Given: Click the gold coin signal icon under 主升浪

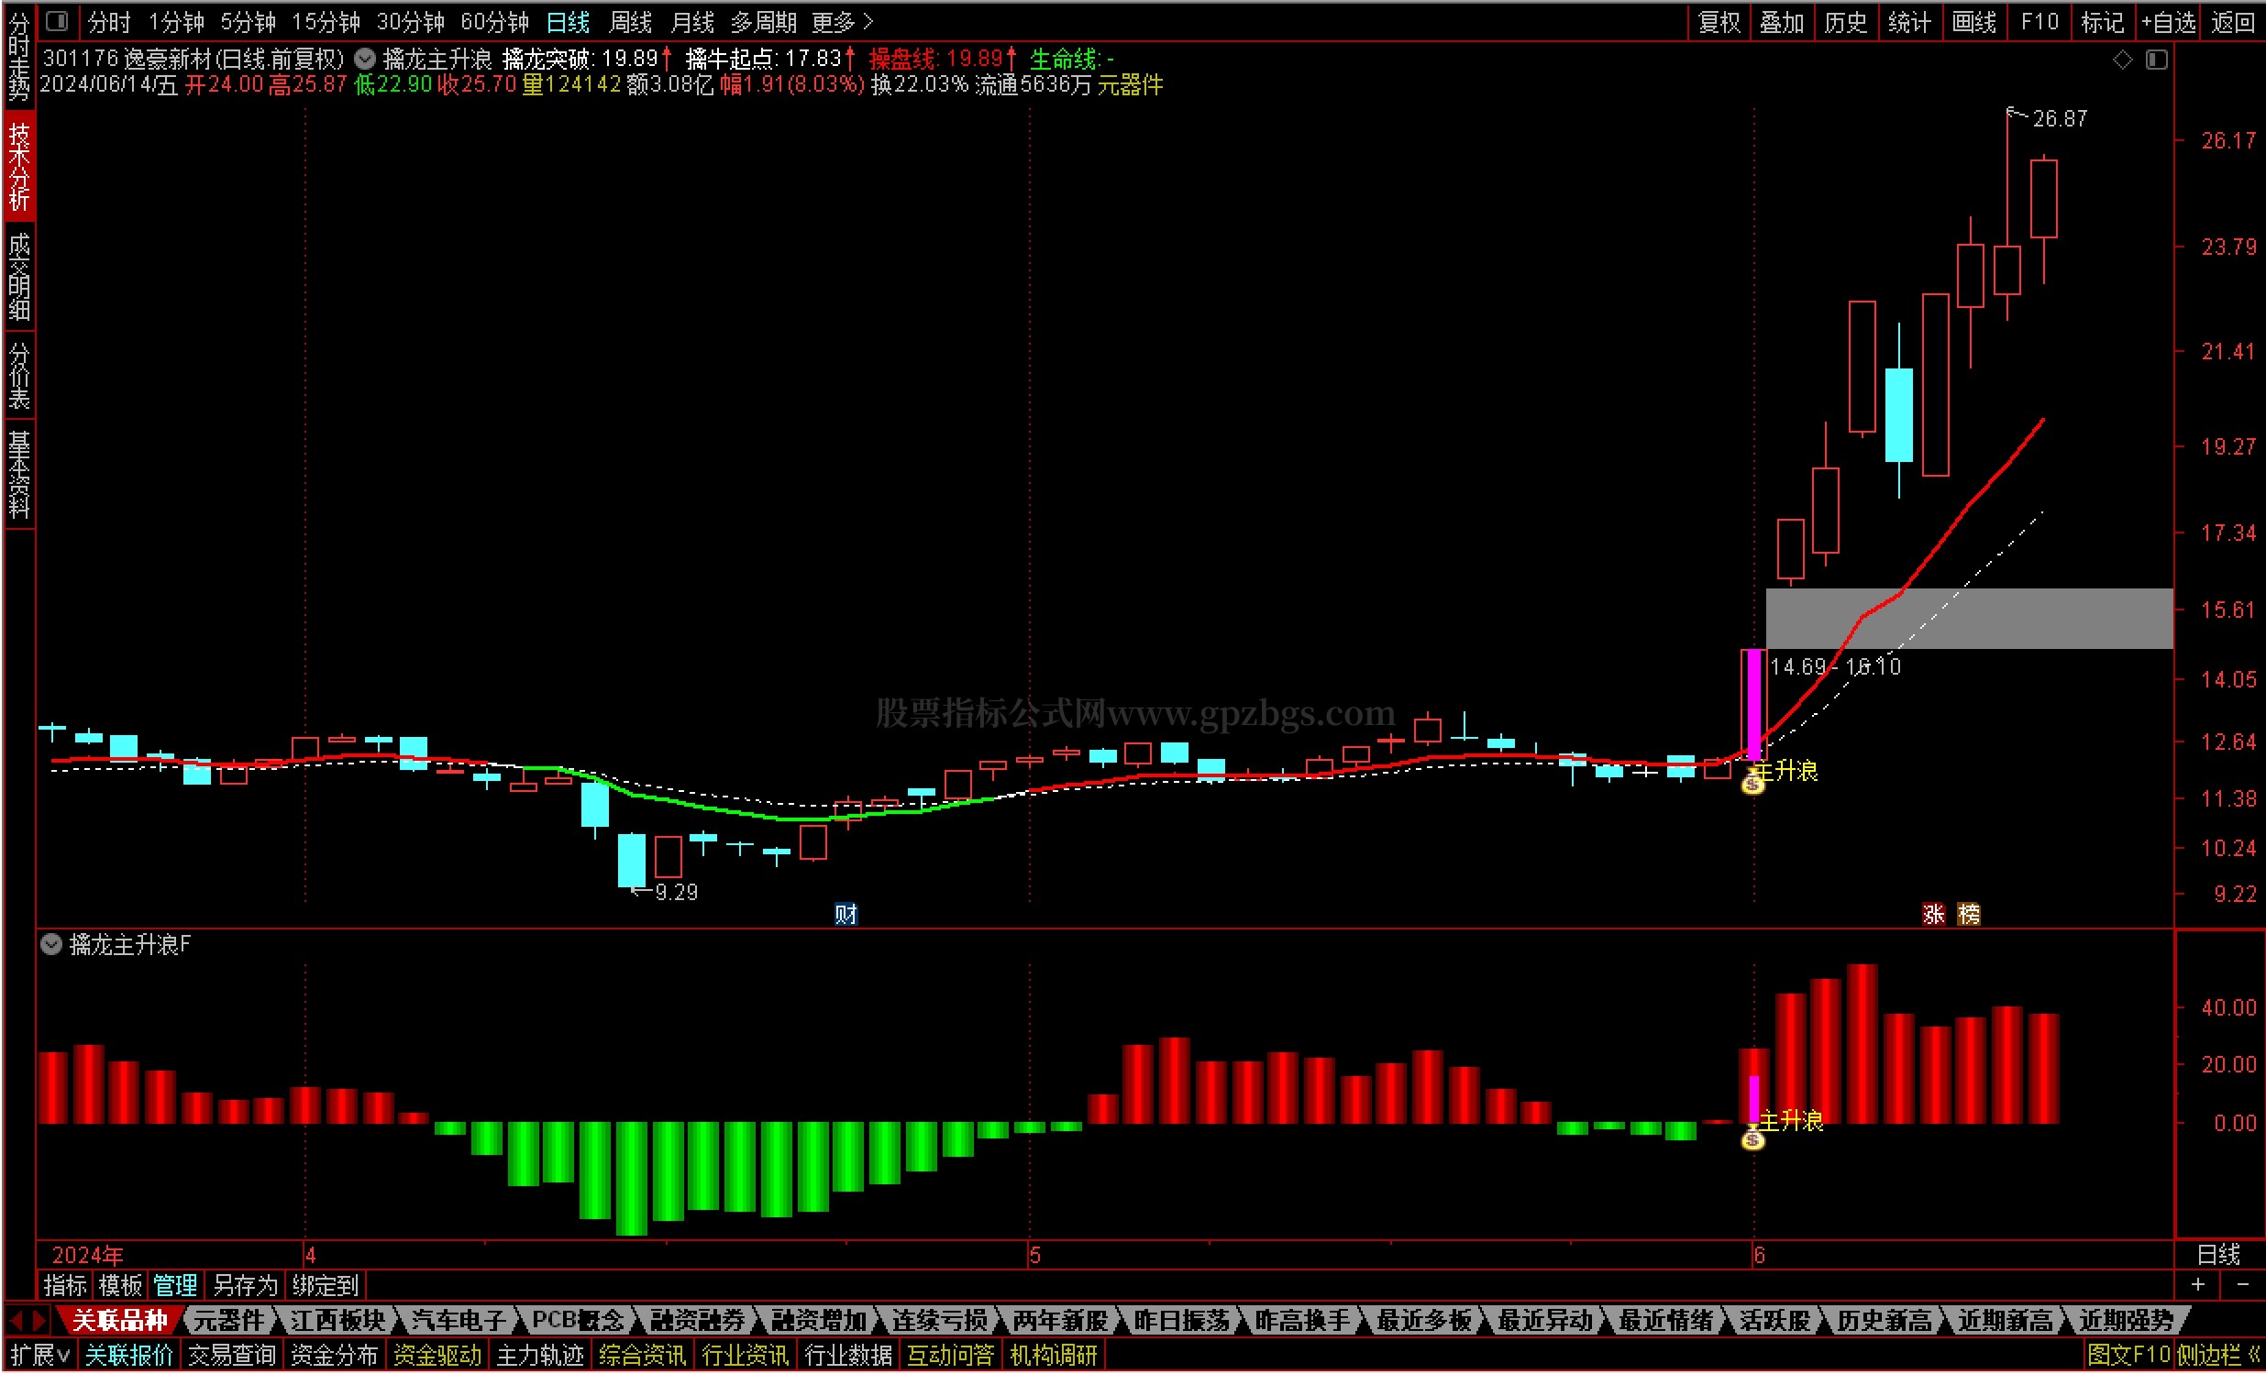Looking at the screenshot, I should tap(1752, 784).
